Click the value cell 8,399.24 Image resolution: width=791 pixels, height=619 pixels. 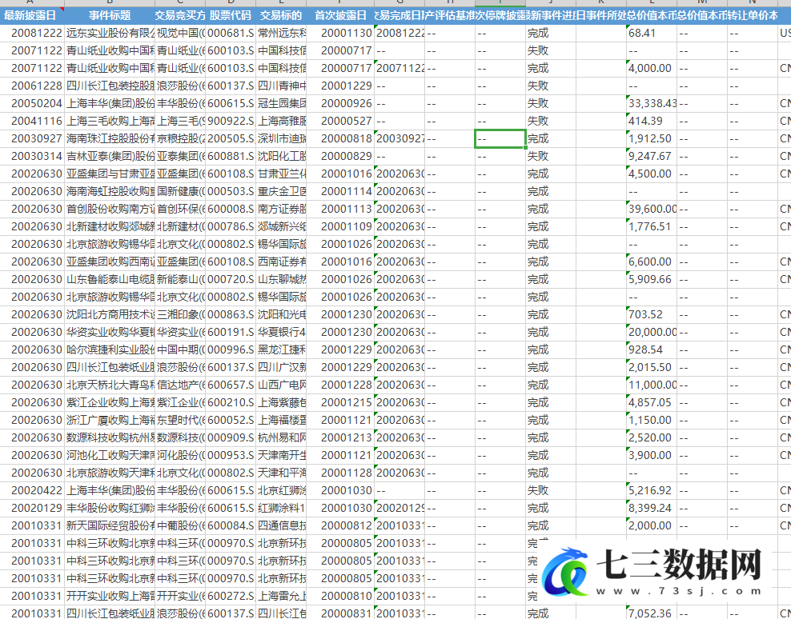click(x=652, y=508)
